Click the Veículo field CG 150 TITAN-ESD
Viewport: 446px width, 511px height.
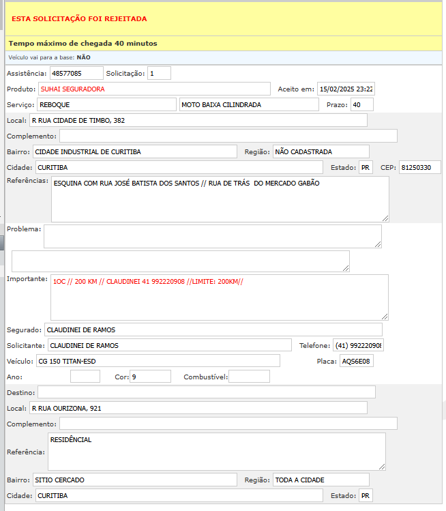[x=158, y=361]
